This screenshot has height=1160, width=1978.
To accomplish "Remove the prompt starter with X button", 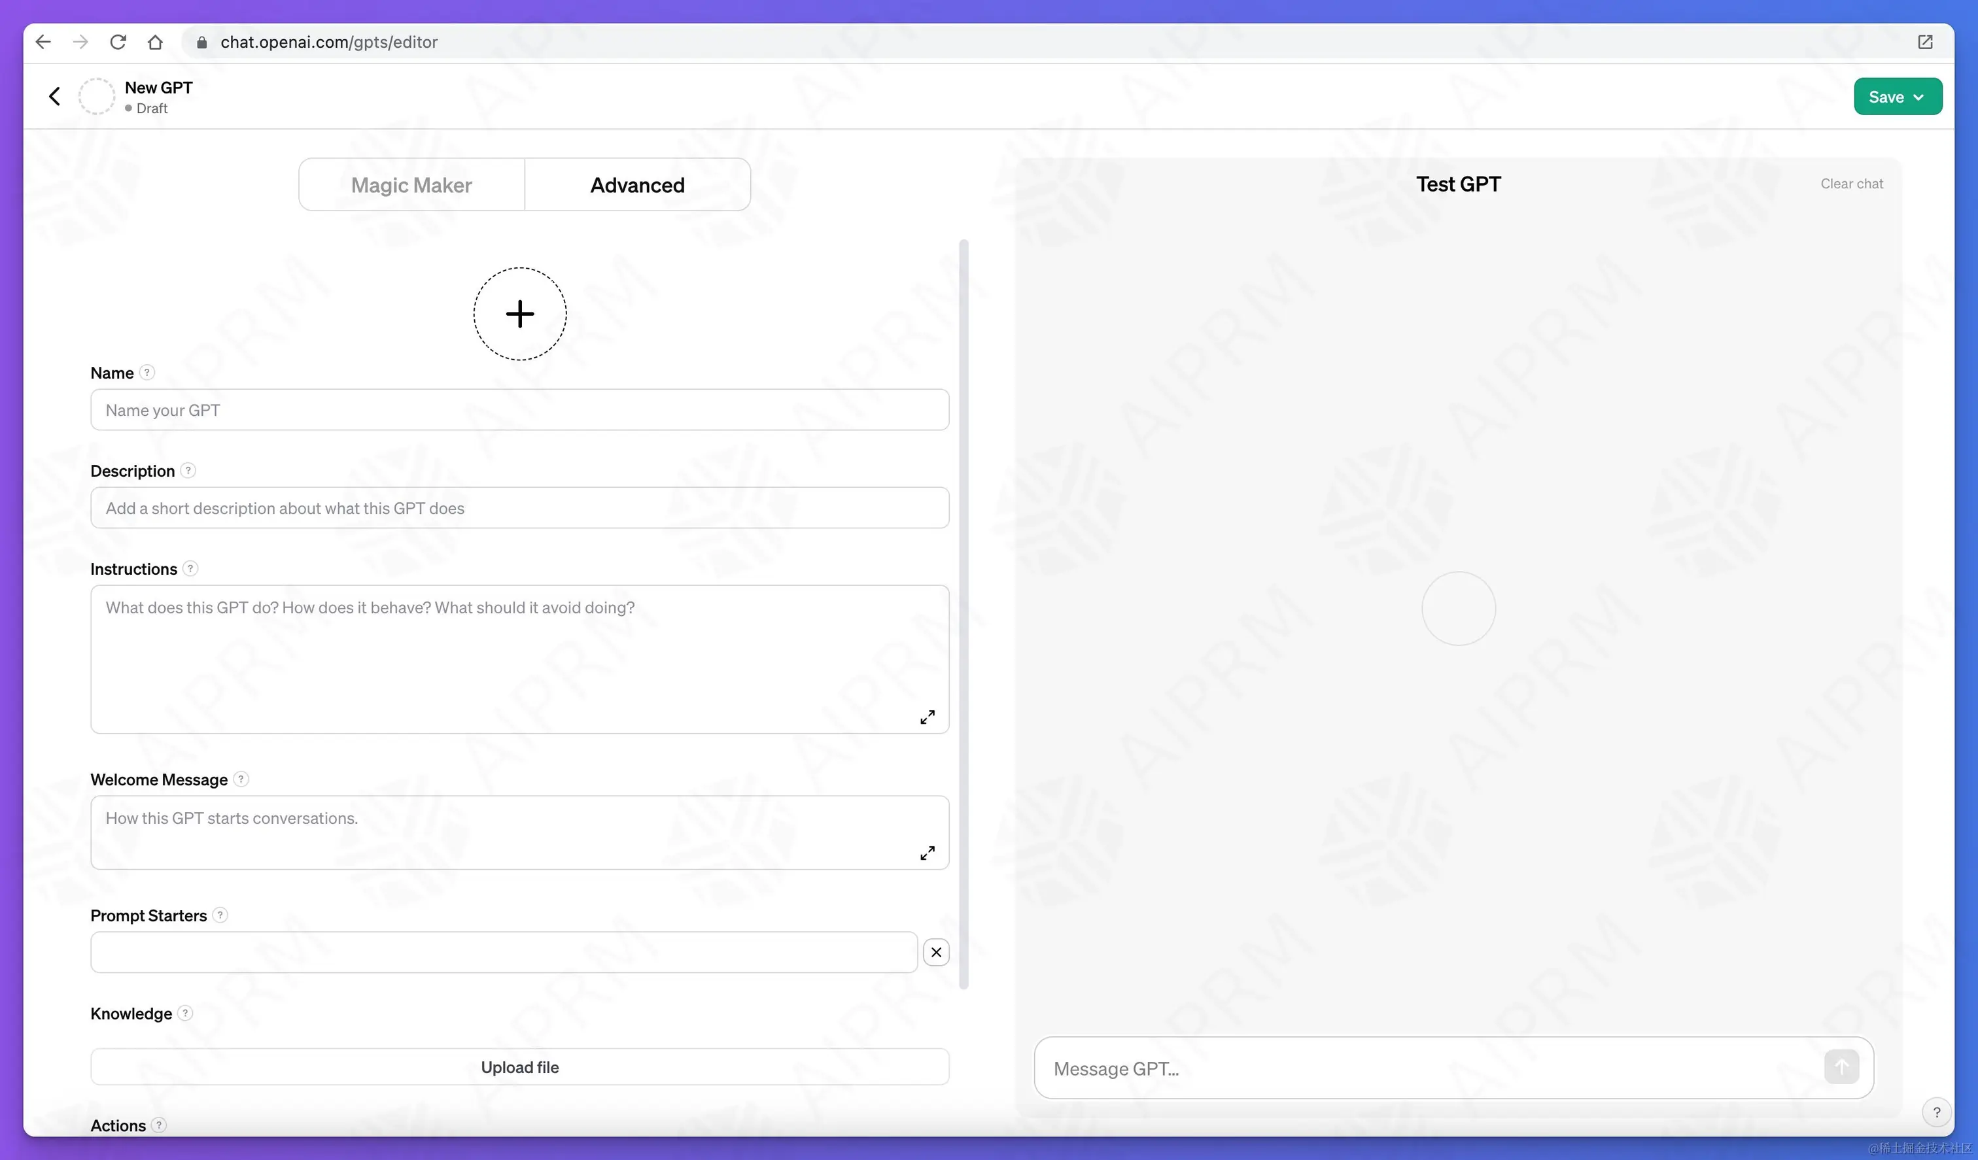I will click(x=937, y=952).
